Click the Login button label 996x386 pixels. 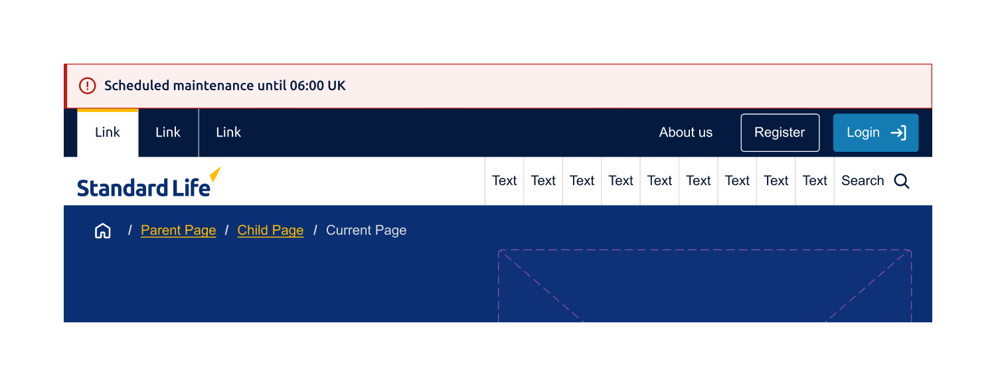click(x=863, y=133)
